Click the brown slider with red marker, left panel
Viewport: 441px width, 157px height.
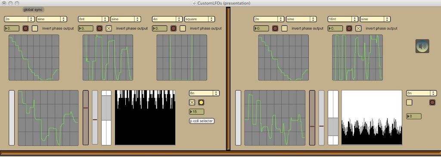(86, 118)
